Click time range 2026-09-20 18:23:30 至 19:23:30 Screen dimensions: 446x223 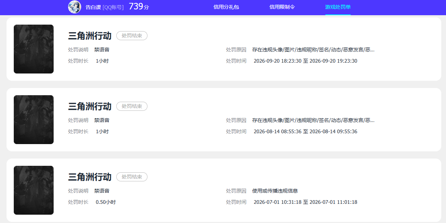pos(305,61)
